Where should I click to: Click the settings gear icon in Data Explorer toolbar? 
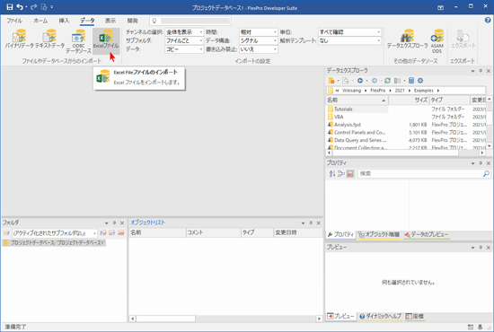(420, 81)
